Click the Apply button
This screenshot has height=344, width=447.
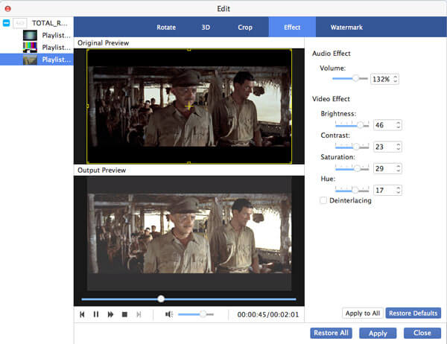coord(378,333)
